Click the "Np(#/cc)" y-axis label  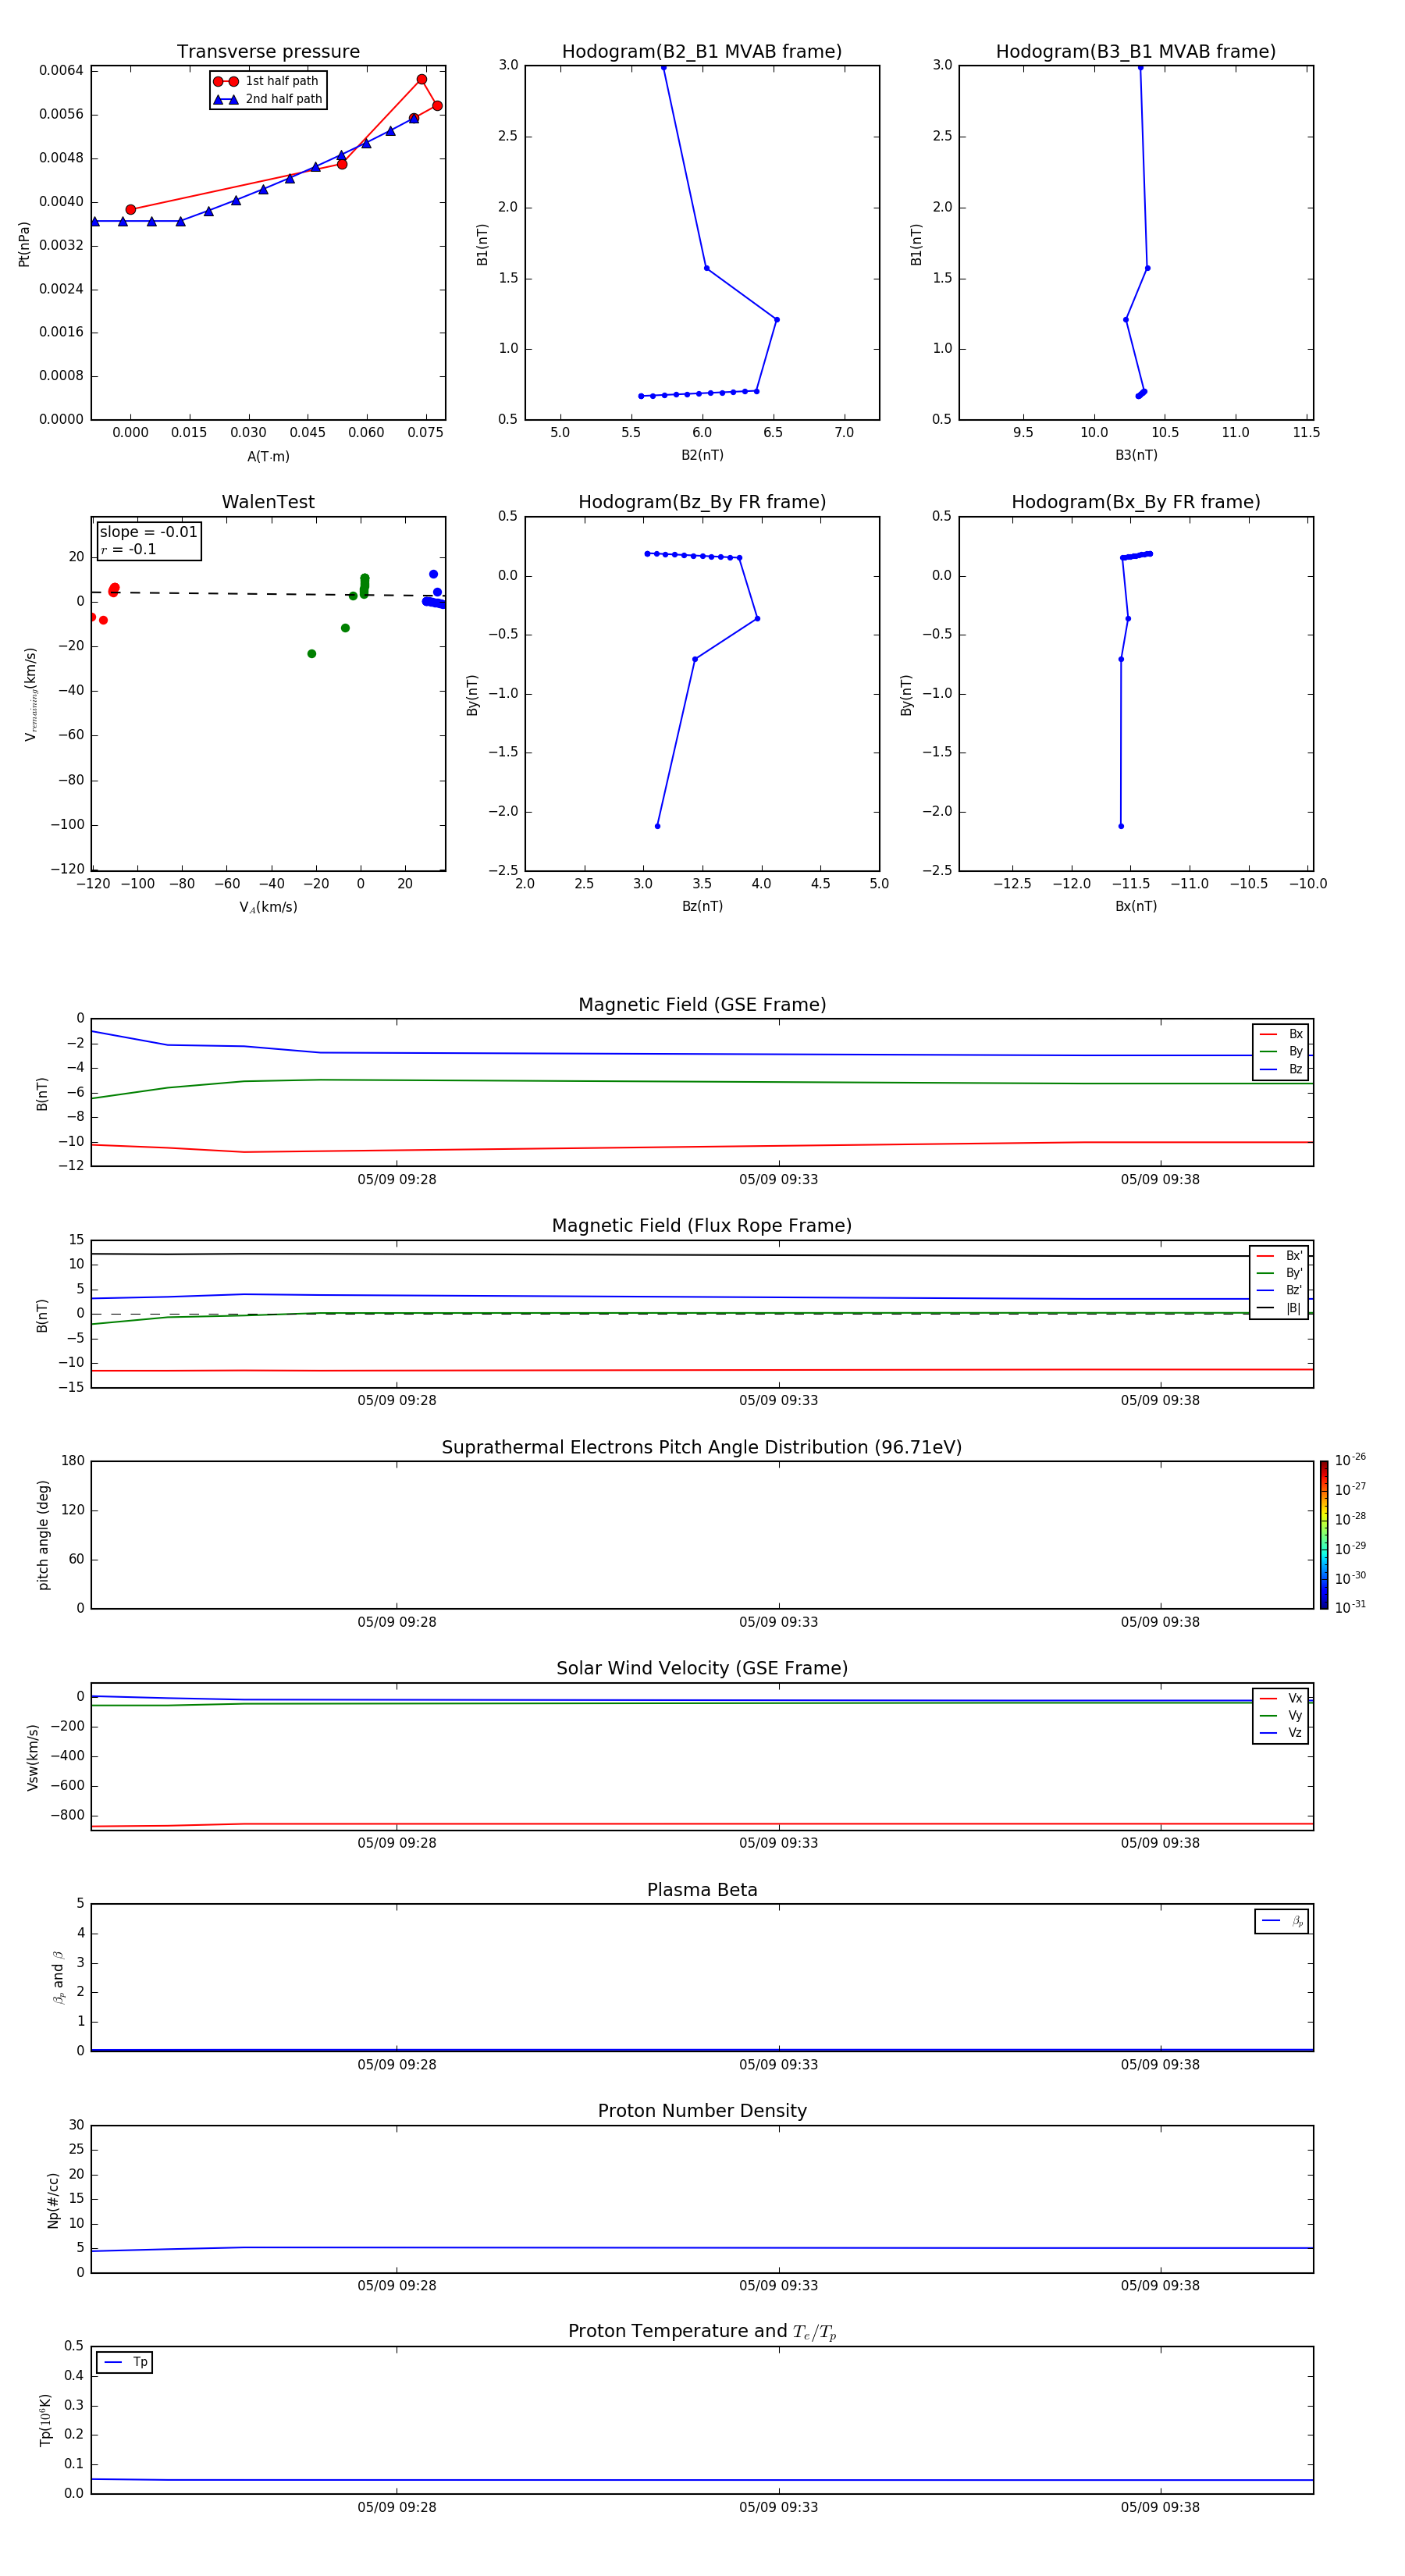pyautogui.click(x=53, y=2200)
